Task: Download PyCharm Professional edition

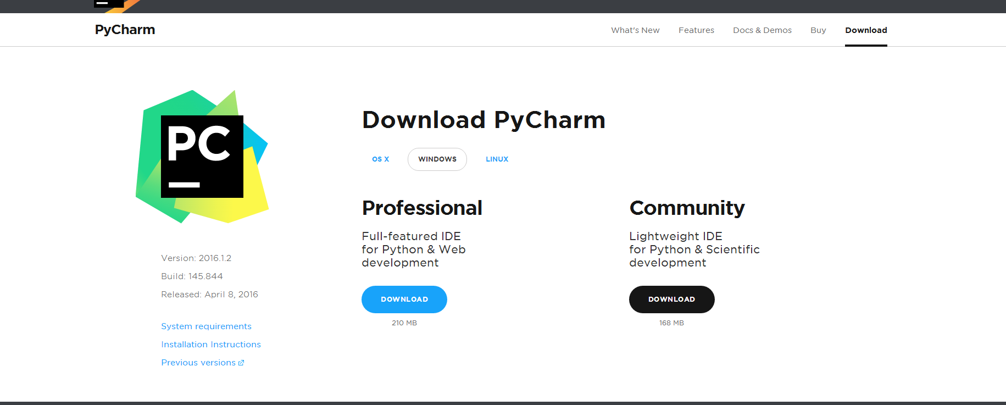Action: tap(404, 299)
